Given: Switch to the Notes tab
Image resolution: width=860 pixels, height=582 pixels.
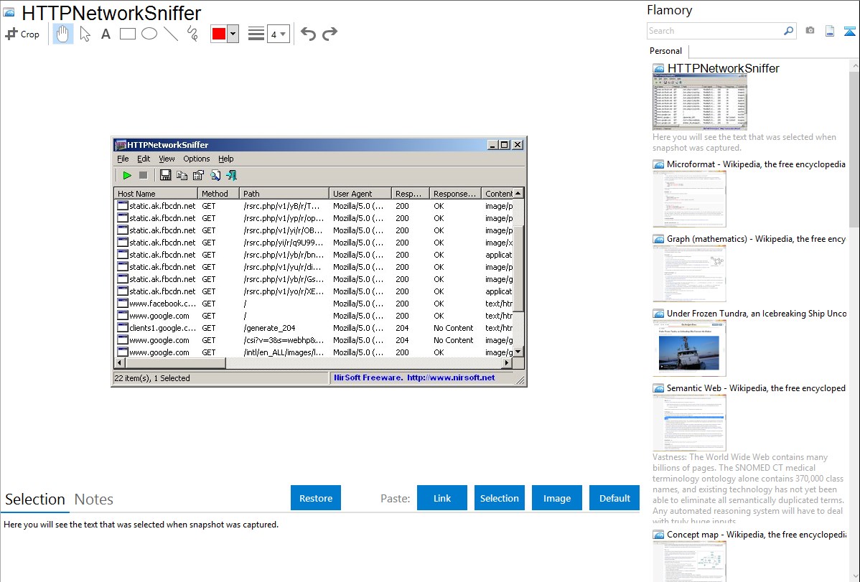Looking at the screenshot, I should click(94, 499).
